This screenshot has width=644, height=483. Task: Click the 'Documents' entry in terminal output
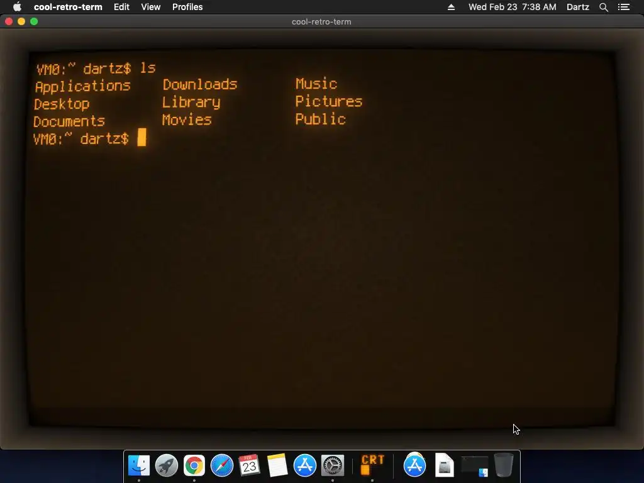pyautogui.click(x=69, y=121)
